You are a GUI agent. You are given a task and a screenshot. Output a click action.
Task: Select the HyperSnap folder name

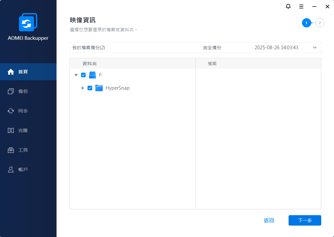tap(118, 88)
